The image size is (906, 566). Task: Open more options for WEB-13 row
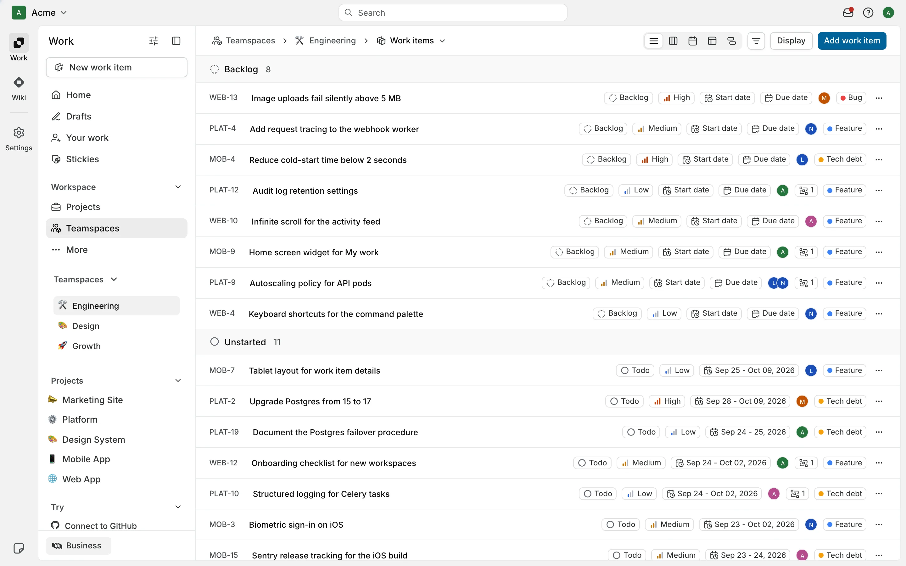pyautogui.click(x=879, y=98)
